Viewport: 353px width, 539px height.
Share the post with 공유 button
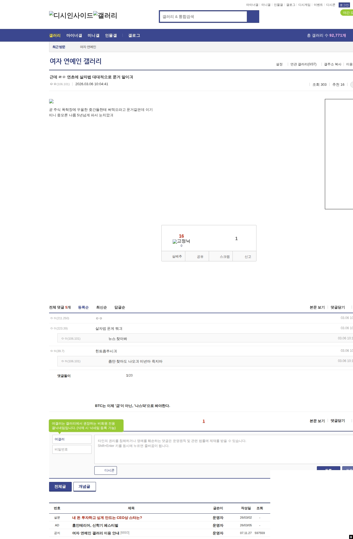(197, 256)
